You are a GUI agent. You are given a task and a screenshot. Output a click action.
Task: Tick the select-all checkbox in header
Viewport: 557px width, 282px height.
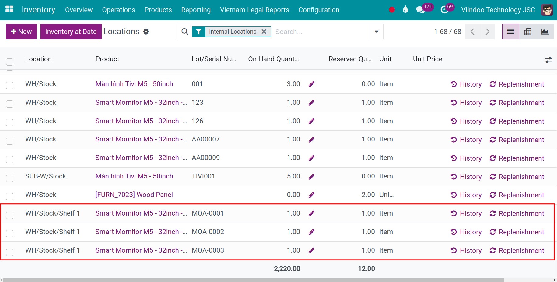[x=10, y=62]
